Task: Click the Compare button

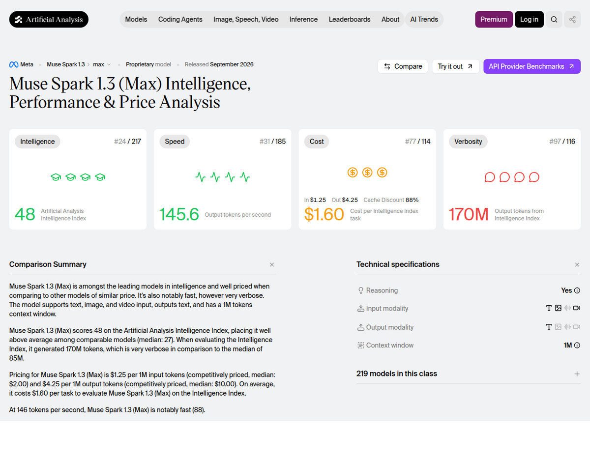Action: coord(403,66)
